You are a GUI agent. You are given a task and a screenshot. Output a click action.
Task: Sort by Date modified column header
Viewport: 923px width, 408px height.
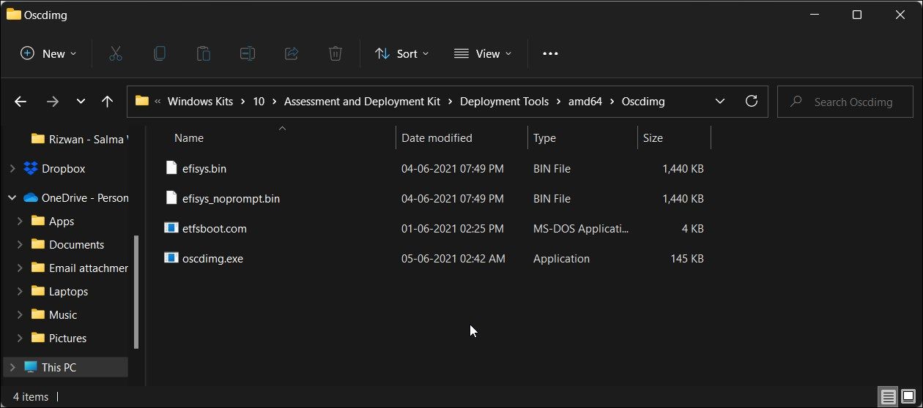(437, 137)
